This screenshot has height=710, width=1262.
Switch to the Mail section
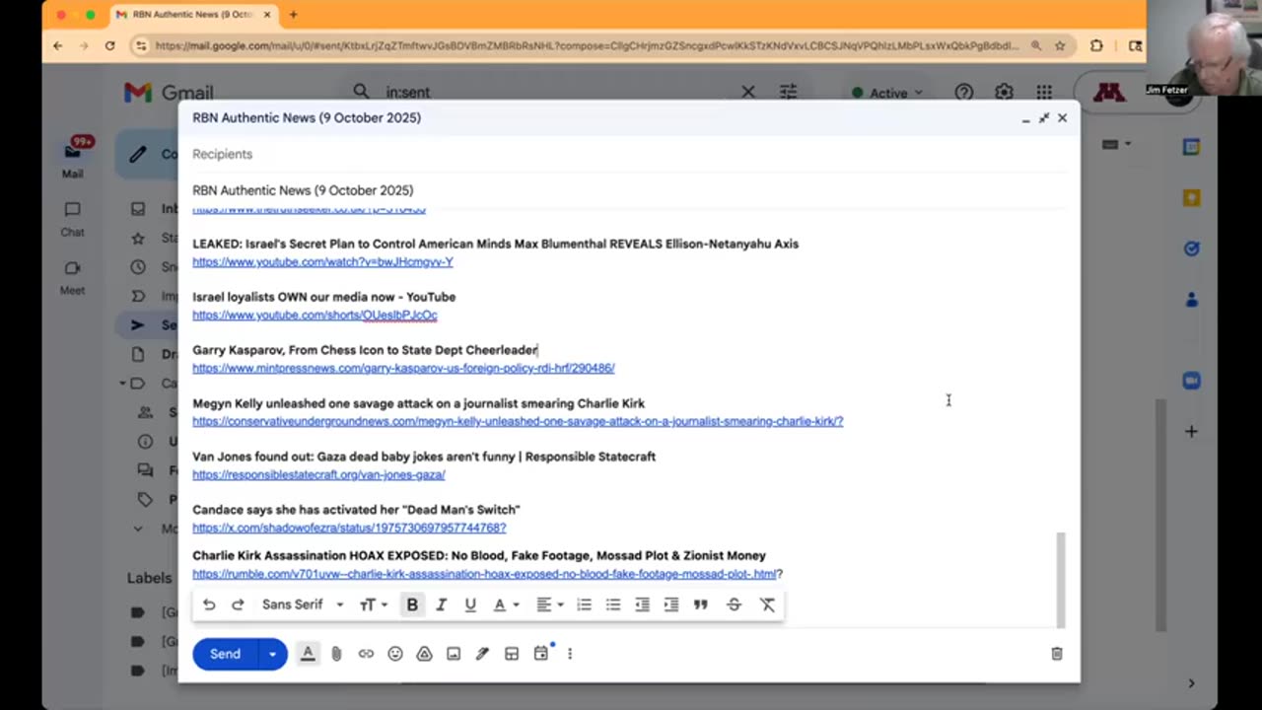click(x=72, y=159)
